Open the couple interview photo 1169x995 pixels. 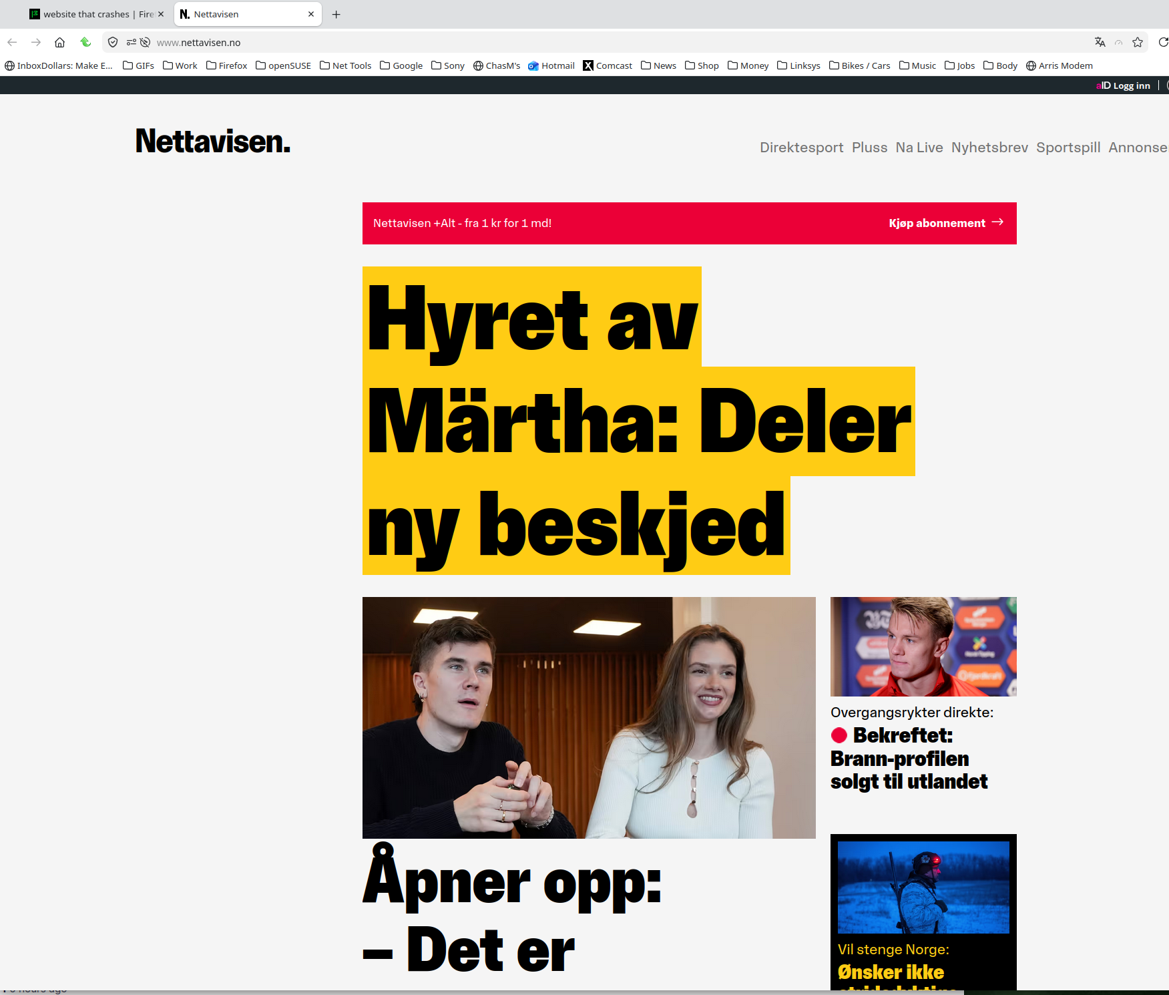589,718
